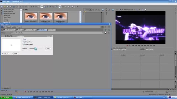Click Record button below video preview

tap(127, 46)
